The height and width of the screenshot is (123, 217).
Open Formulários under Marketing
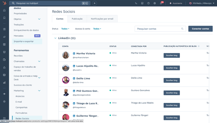(21, 113)
